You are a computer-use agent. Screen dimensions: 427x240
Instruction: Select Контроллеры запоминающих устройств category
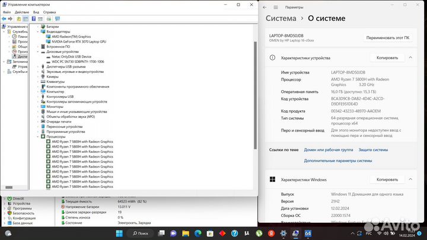(x=77, y=101)
